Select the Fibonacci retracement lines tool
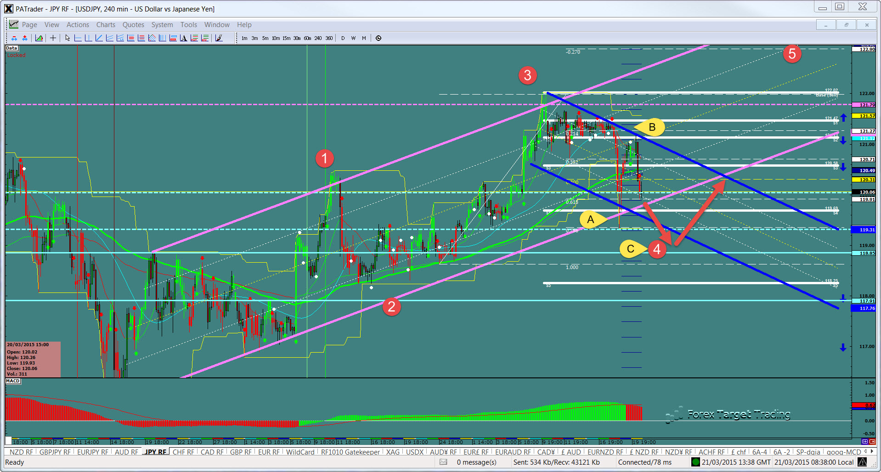881x472 pixels. click(130, 38)
